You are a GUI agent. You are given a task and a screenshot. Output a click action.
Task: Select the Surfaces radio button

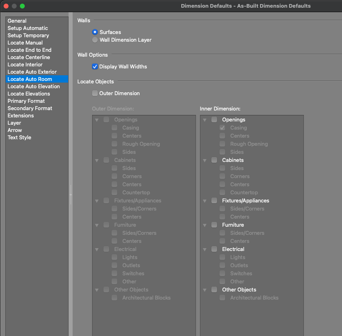95,32
